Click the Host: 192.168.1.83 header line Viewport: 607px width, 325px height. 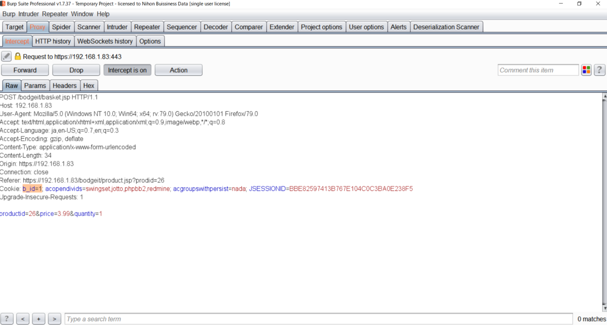click(26, 105)
